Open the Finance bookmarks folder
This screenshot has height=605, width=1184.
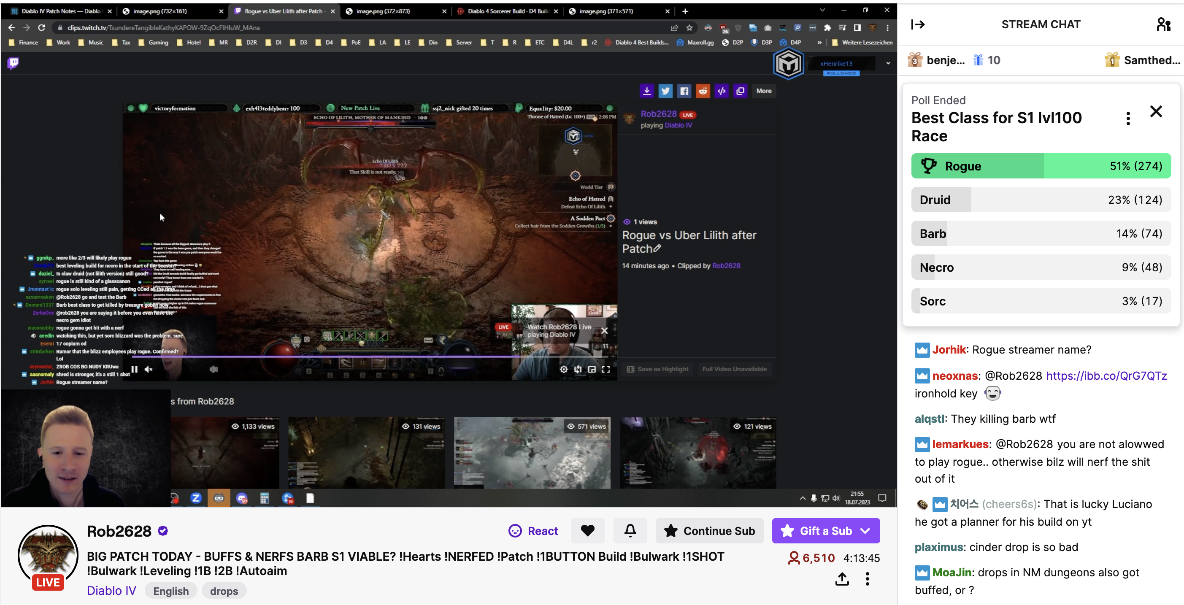pos(24,42)
